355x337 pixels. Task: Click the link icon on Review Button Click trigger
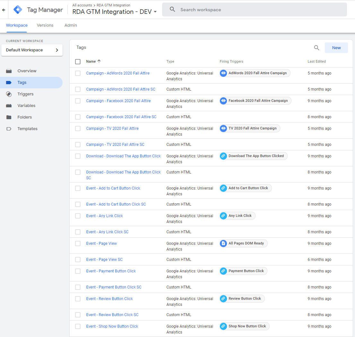223,299
